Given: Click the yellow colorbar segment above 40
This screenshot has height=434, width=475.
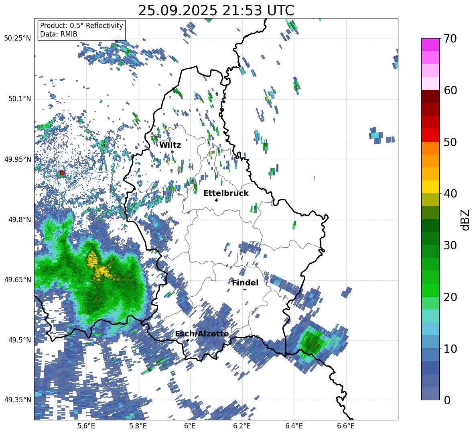Looking at the screenshot, I should point(430,187).
